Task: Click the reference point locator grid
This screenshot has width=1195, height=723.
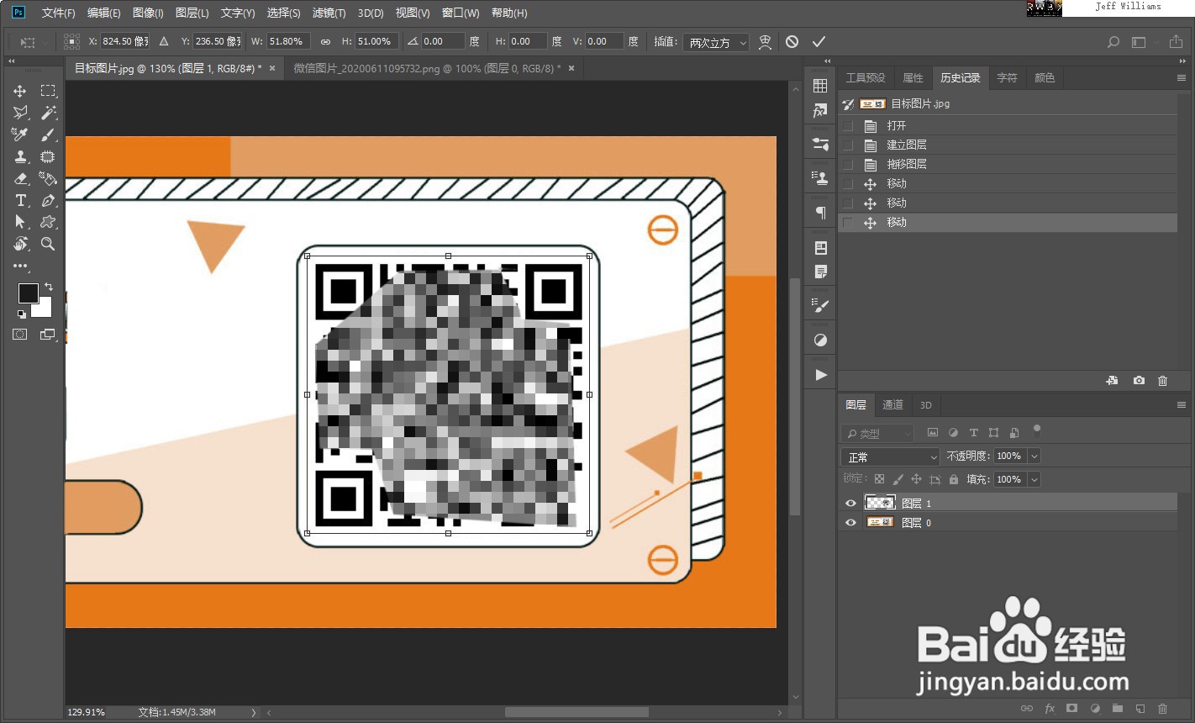Action: [72, 41]
